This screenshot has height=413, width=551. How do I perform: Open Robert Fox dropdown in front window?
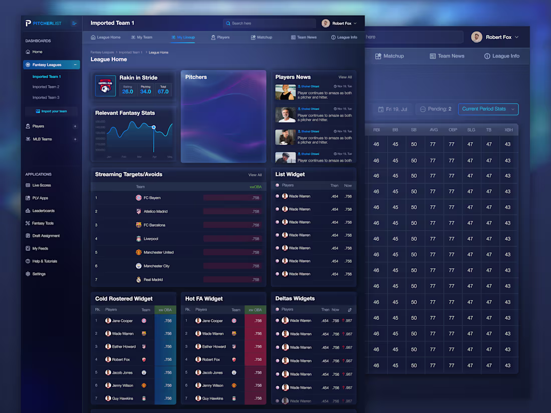click(355, 23)
